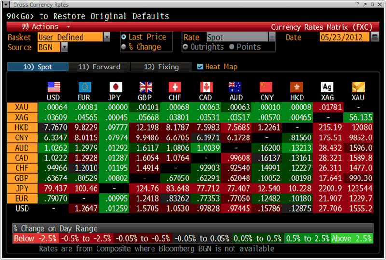The height and width of the screenshot is (260, 386).
Task: Click the 0.05% to 0.5% legend swatch
Action: pos(258,238)
